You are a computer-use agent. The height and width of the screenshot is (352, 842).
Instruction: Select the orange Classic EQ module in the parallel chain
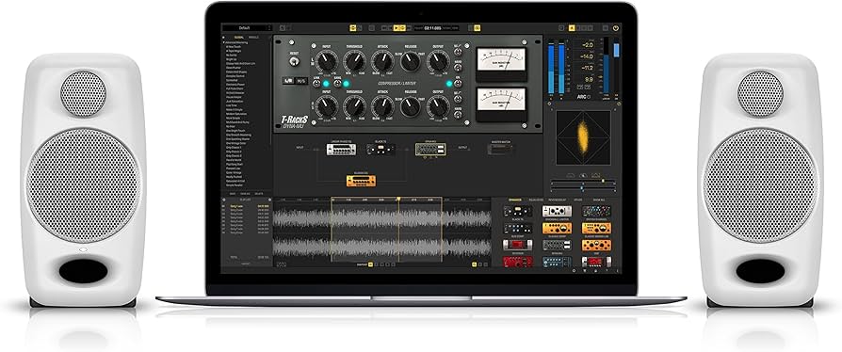pos(361,181)
